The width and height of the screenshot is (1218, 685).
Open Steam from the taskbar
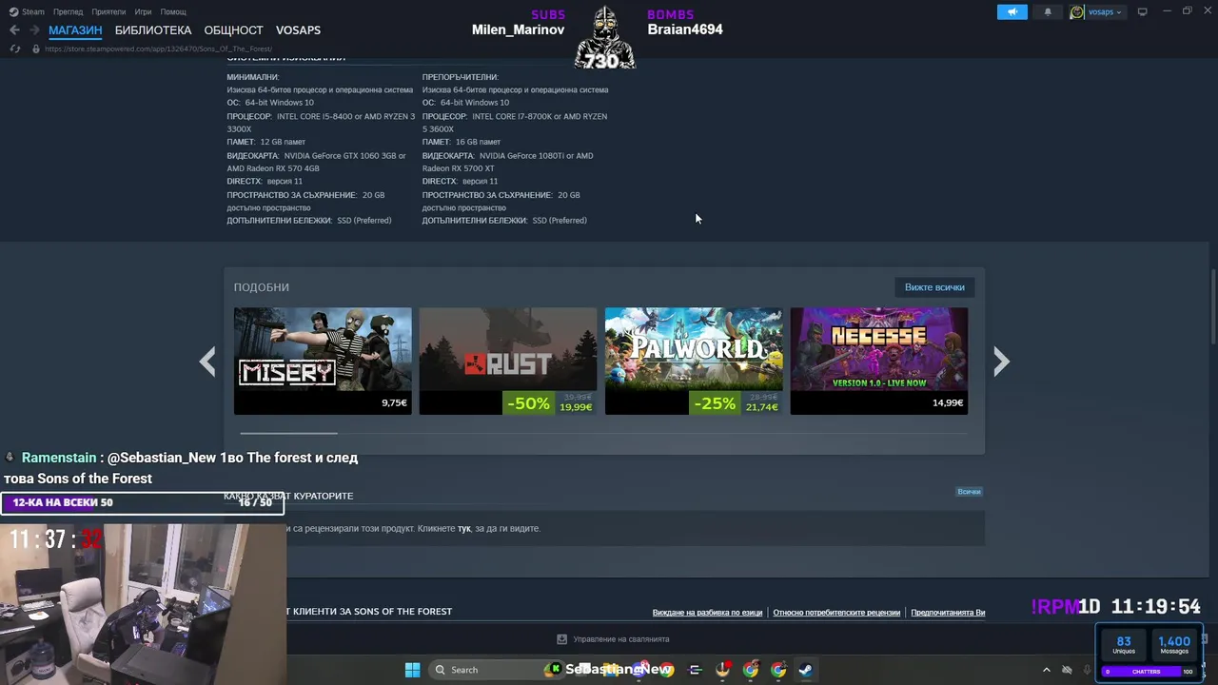coord(805,670)
